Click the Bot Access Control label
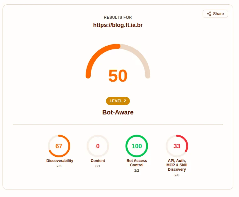Viewport: 239px width, 197px height. (x=137, y=163)
